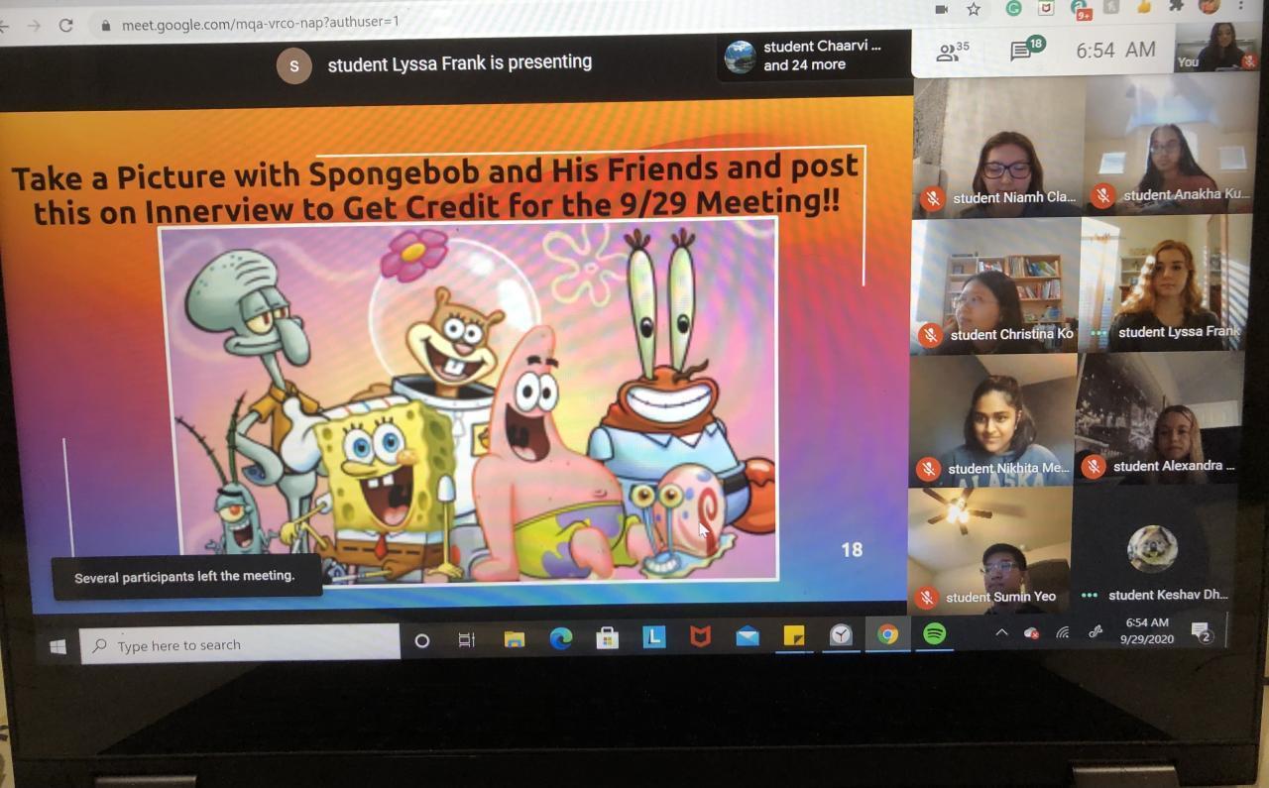The height and width of the screenshot is (788, 1269).
Task: Open the participants list showing 35 people
Action: coord(953,52)
